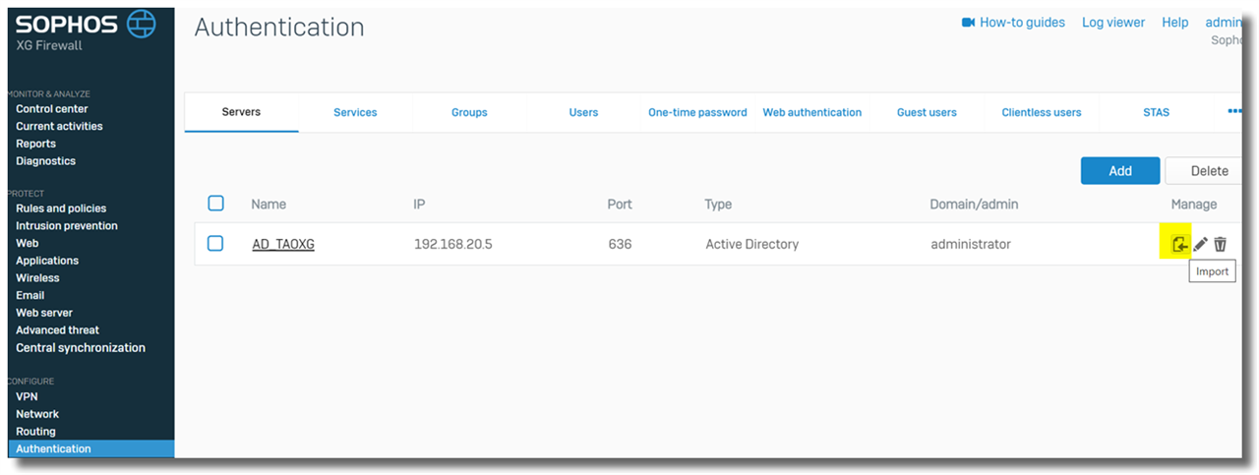The height and width of the screenshot is (475, 1259).
Task: Click the trash delete icon for AD_TAOXG
Action: pos(1221,244)
